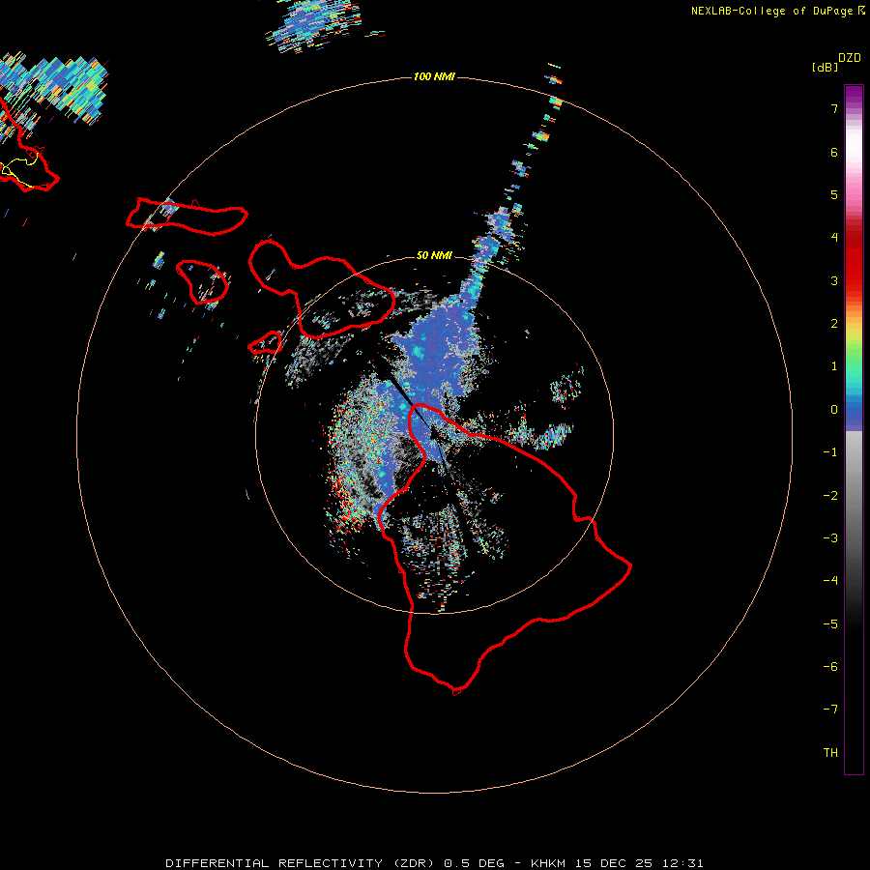Select the 1 value on the dB scale
This screenshot has width=870, height=870.
tap(834, 366)
